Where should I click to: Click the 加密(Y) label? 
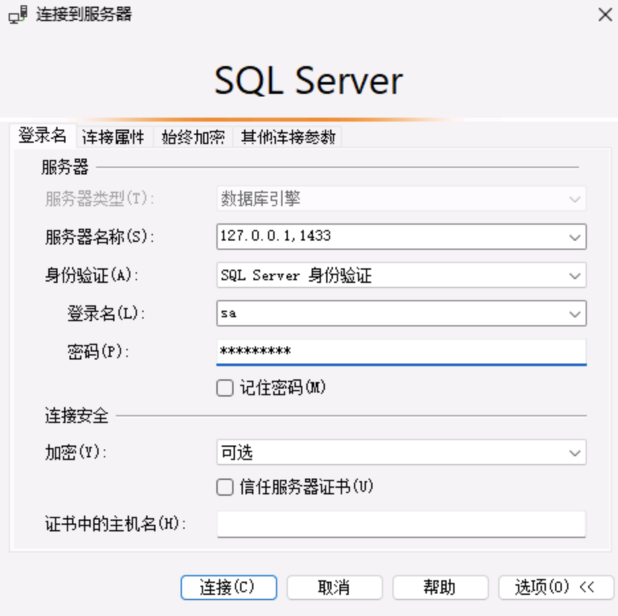(75, 452)
